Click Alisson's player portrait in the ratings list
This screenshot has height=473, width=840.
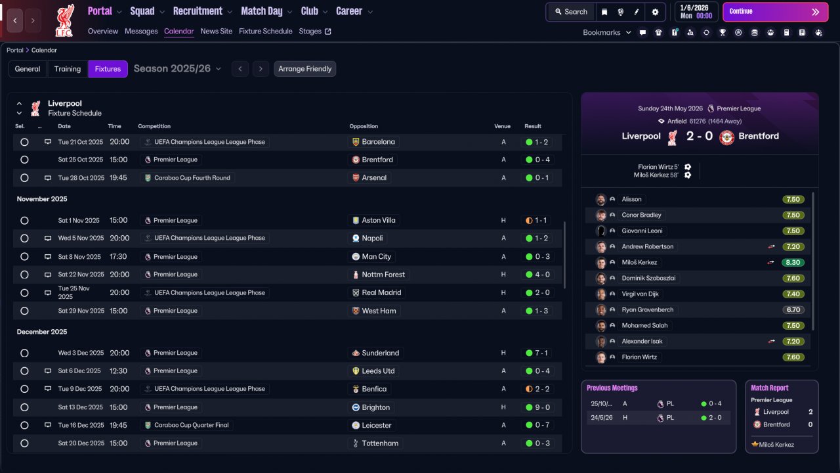point(600,199)
